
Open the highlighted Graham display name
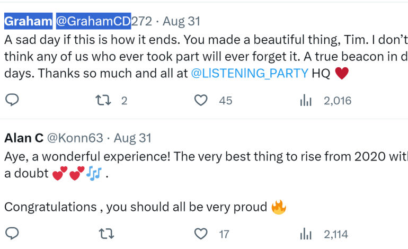[x=28, y=22]
